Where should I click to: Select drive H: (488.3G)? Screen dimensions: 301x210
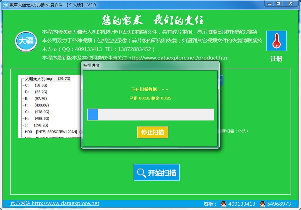coord(37,118)
